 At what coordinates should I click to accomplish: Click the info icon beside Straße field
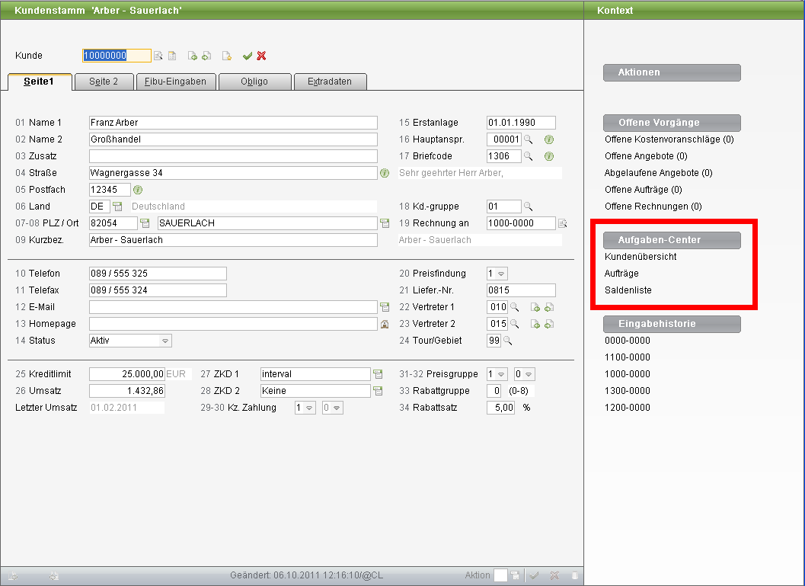pyautogui.click(x=385, y=173)
